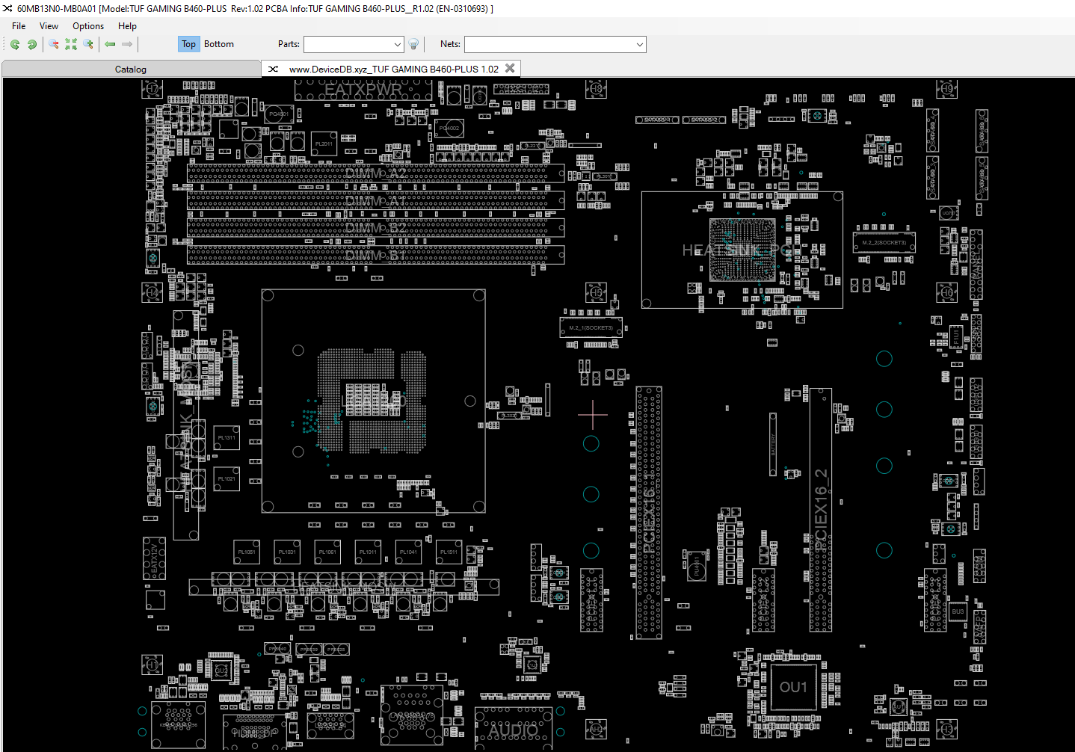Open the Help menu
Screen dimensions: 1075x752
127,26
